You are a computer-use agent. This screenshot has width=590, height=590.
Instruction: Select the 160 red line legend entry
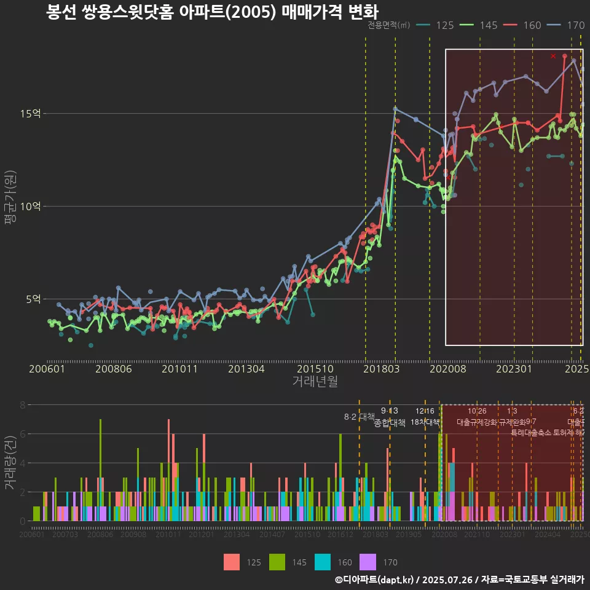coord(522,25)
